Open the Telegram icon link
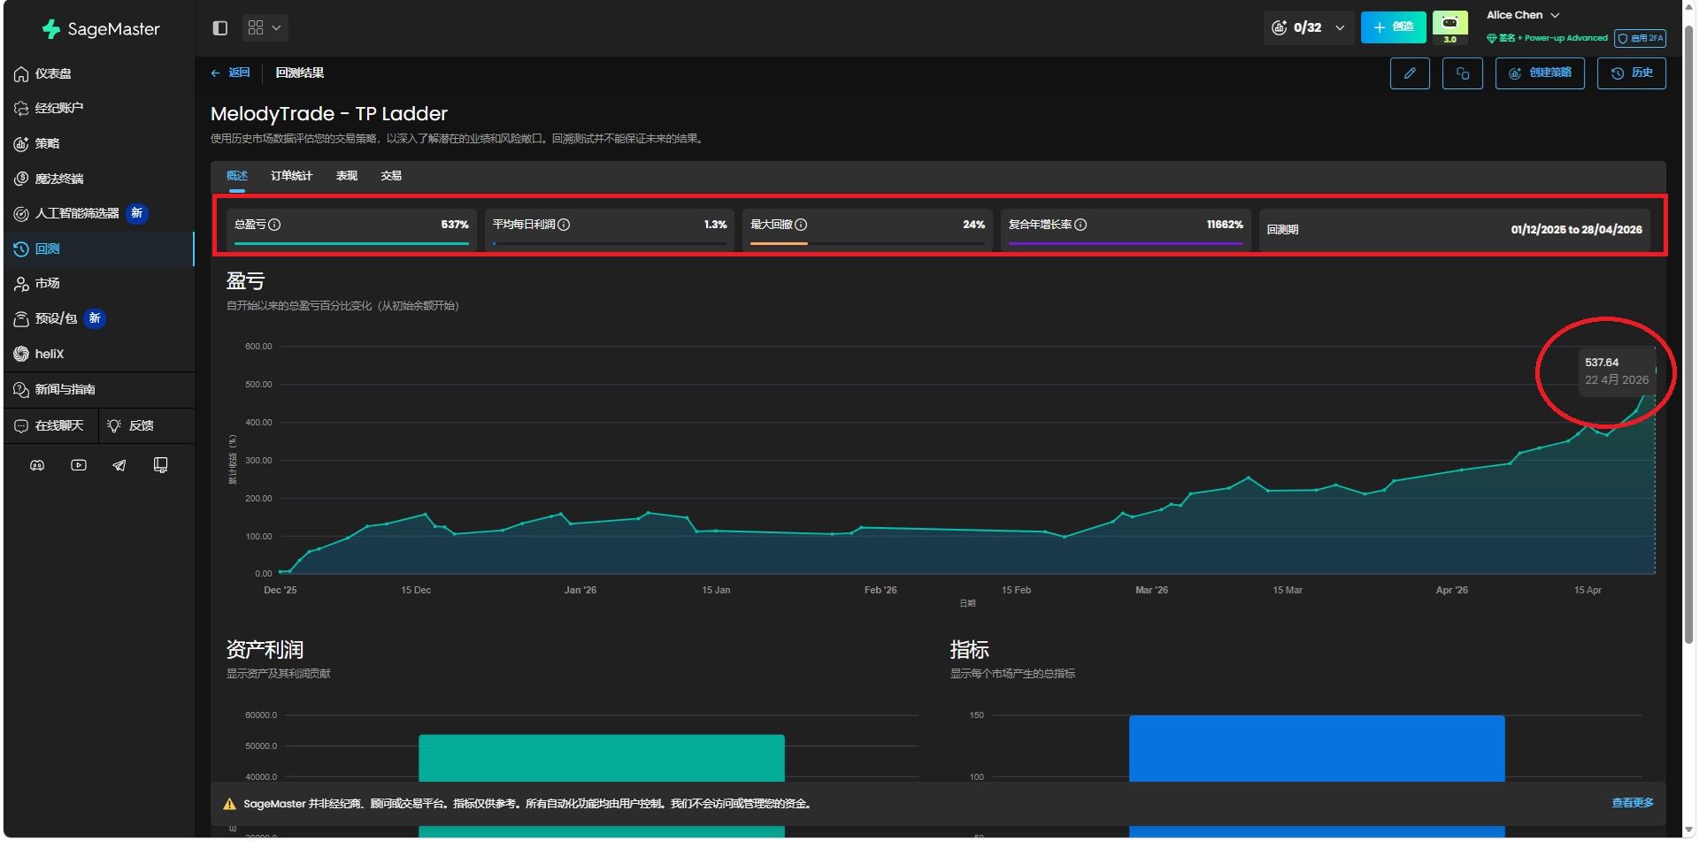1699x841 pixels. tap(119, 465)
